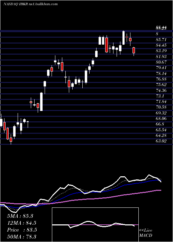173x242 pixels.
Task: Select the 78.14 price axis label
Action: tap(161, 73)
